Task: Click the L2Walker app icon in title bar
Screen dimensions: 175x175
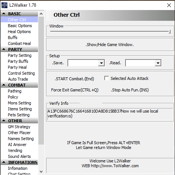Action: [4, 5]
